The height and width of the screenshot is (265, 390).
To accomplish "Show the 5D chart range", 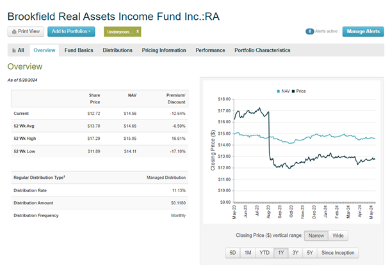I will click(x=233, y=252).
